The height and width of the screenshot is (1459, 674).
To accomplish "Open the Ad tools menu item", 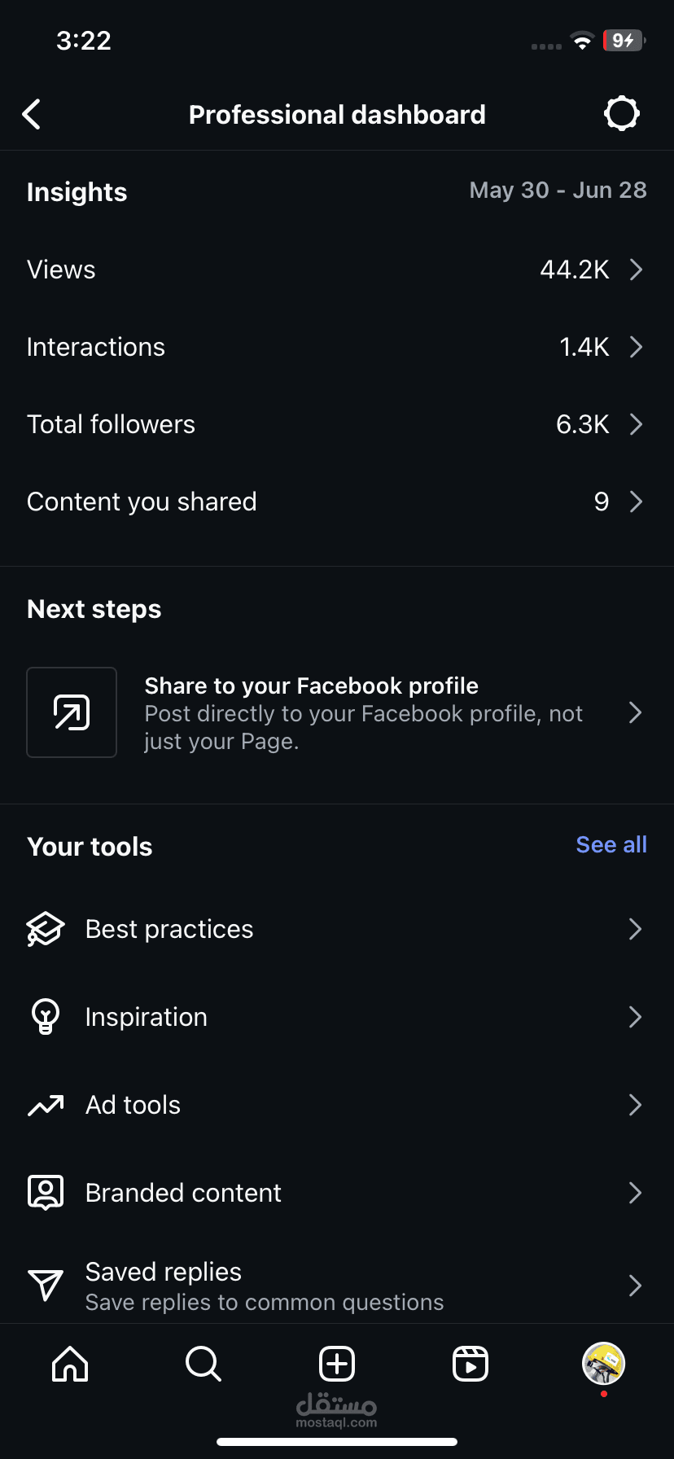I will click(133, 1105).
